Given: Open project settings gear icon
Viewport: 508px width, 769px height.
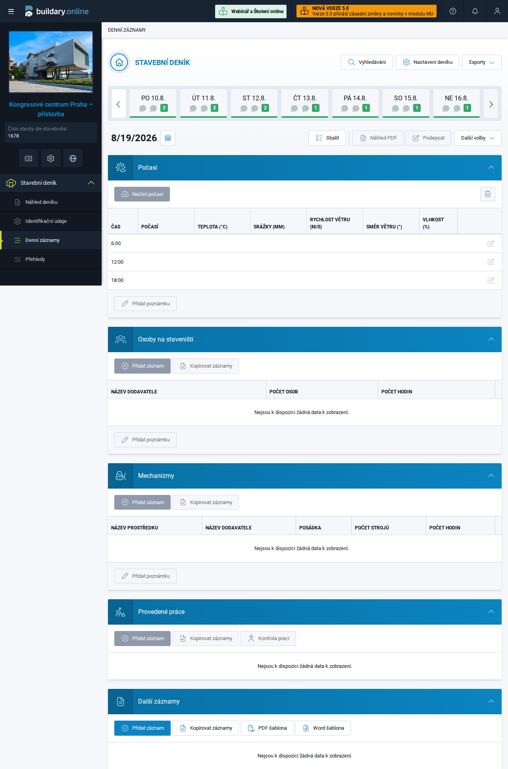Looking at the screenshot, I should click(x=51, y=159).
